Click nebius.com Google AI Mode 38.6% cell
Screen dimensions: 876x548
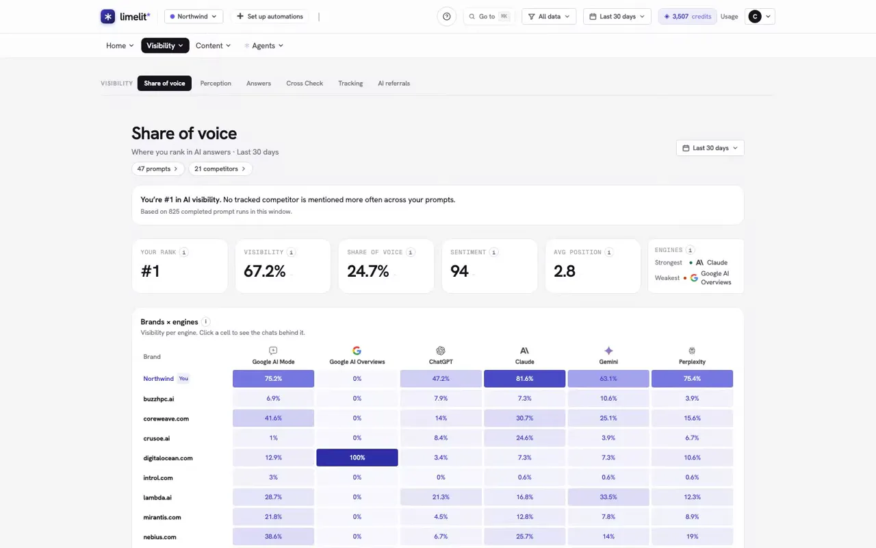(x=273, y=536)
